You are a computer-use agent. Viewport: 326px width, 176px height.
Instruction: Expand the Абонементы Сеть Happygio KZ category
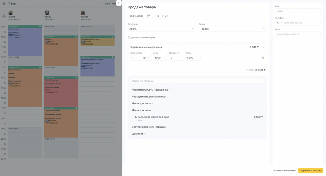pos(151,90)
